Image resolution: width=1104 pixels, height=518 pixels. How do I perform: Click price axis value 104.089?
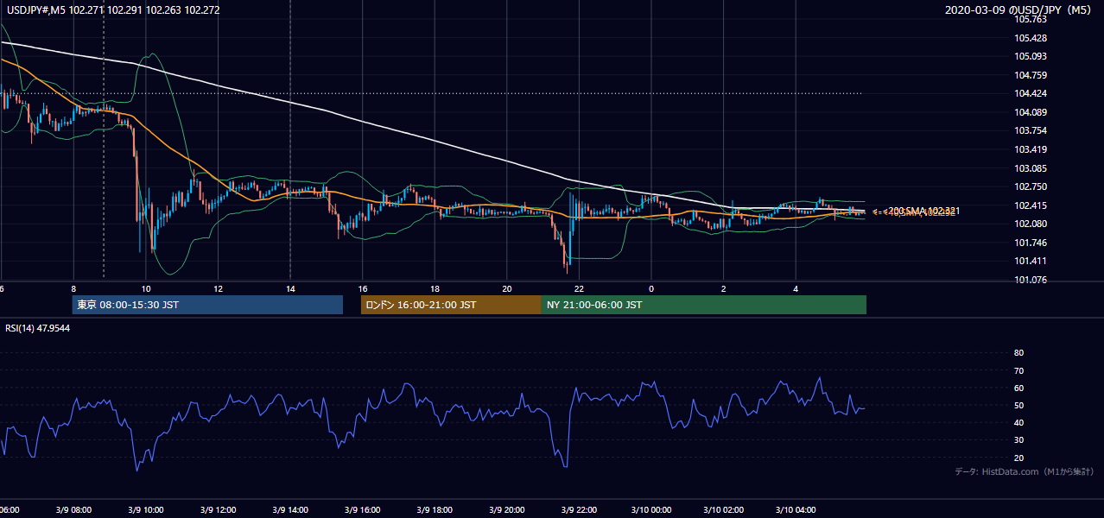coord(1031,112)
